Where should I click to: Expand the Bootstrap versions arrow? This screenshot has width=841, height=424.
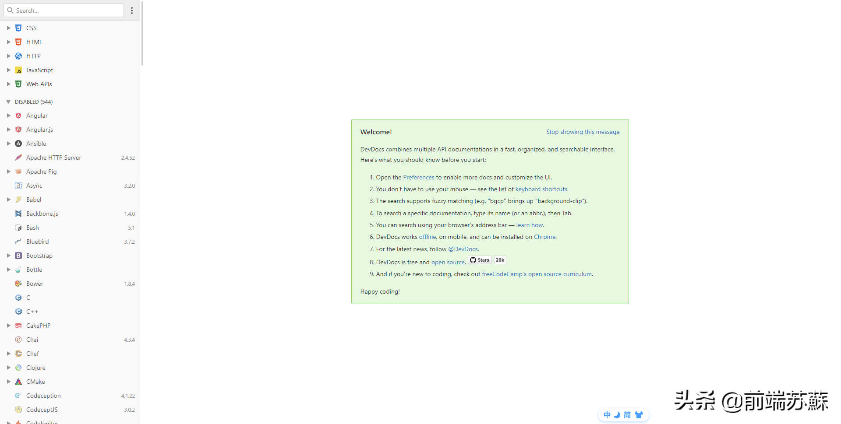tap(8, 256)
